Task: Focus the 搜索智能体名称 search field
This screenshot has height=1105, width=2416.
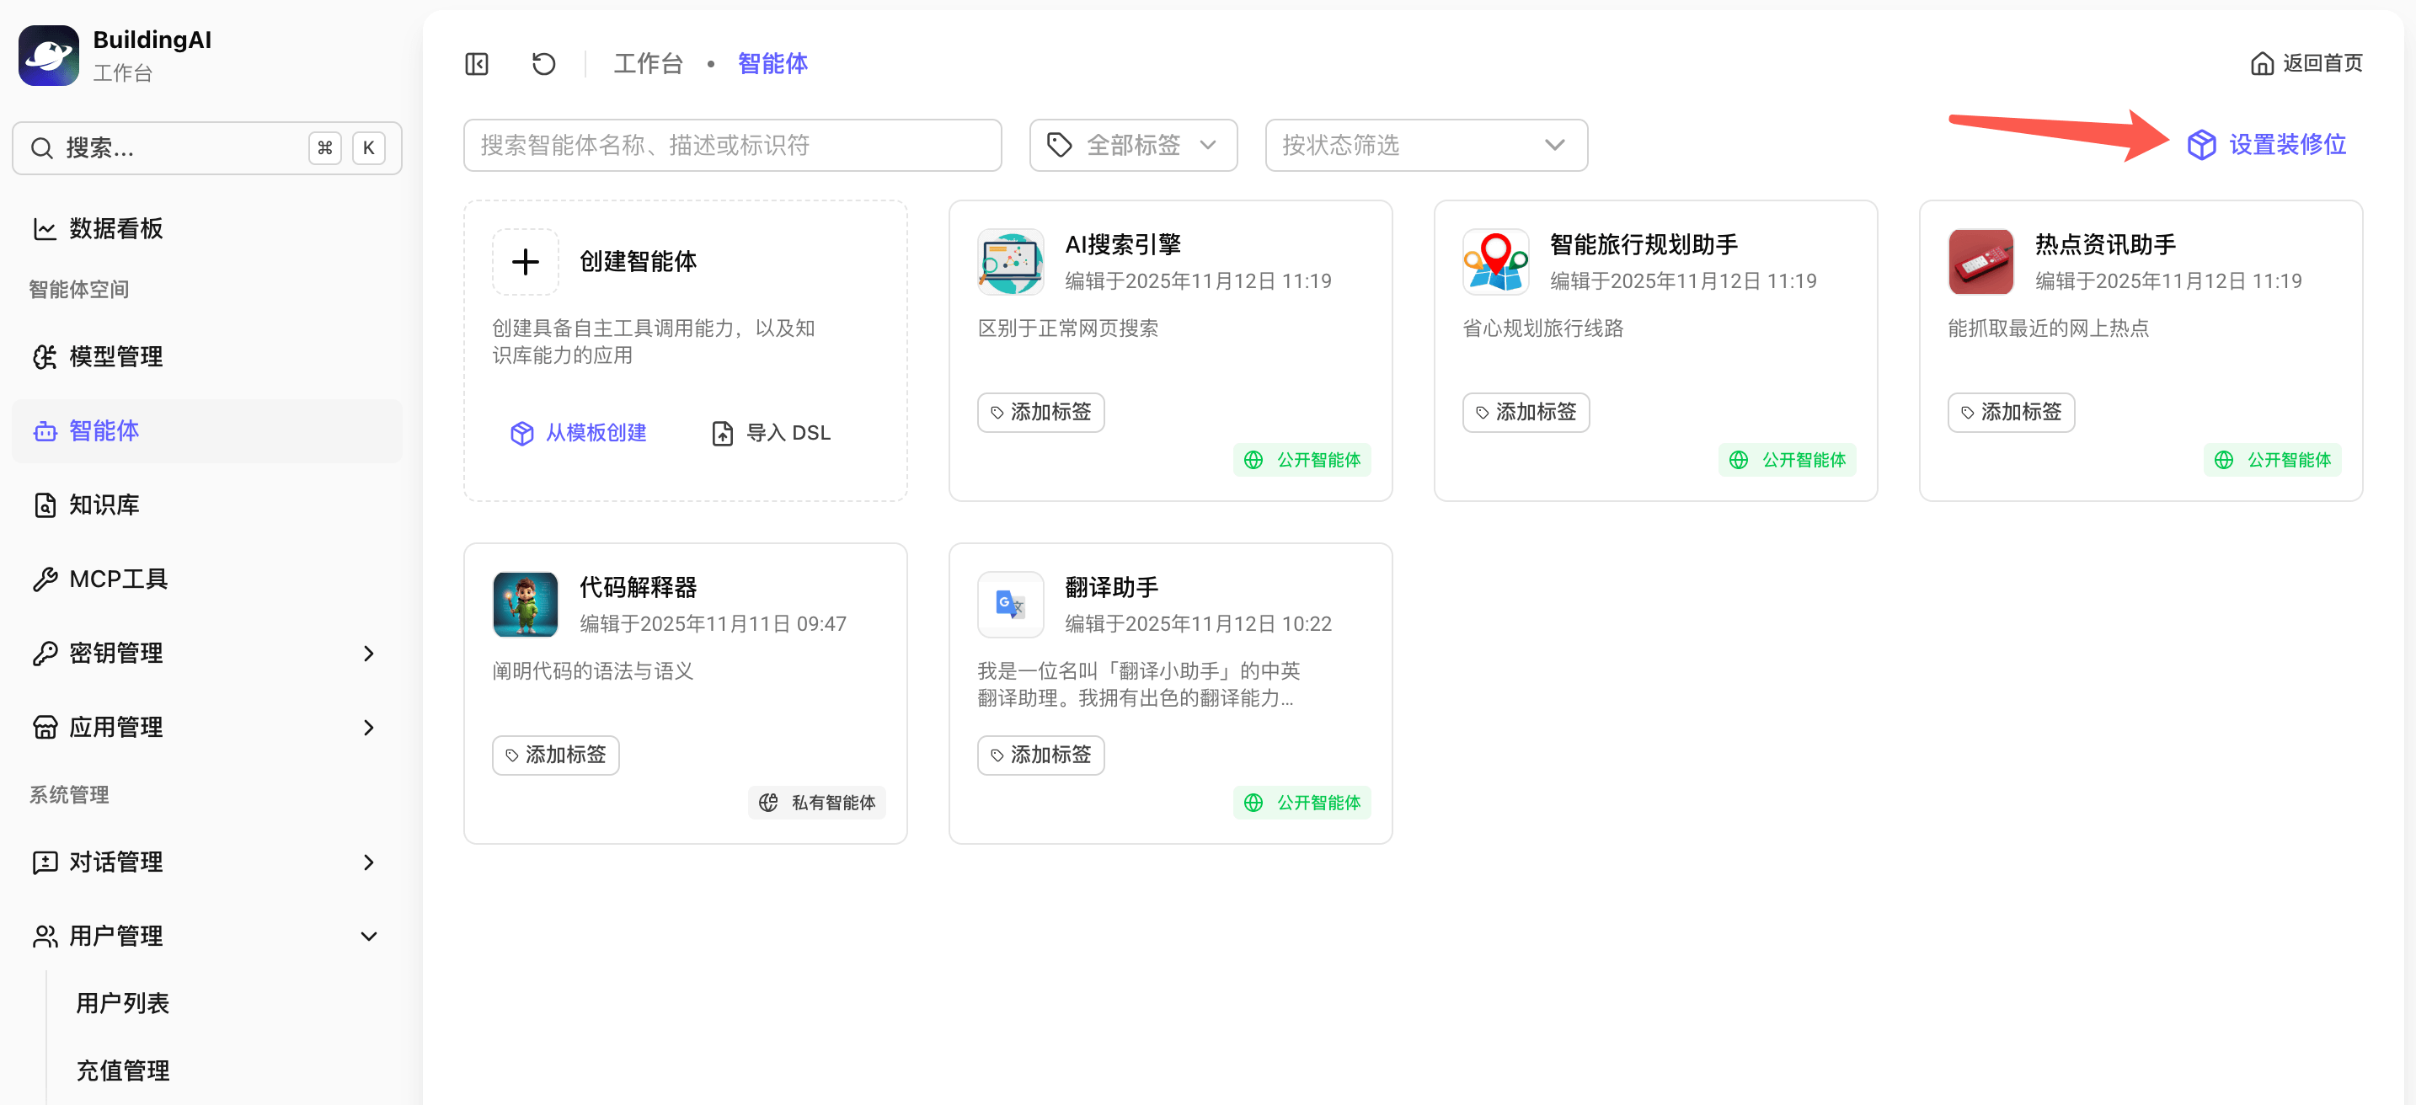Action: (731, 146)
